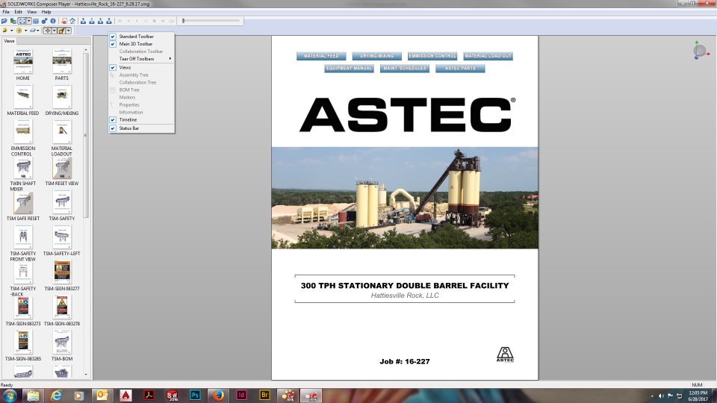Uncheck the Status Bar option

coord(141,128)
